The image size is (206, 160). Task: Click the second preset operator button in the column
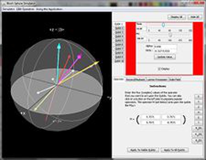(198, 102)
